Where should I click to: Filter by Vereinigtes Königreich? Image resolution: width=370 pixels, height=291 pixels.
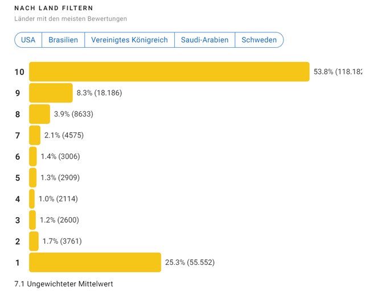[130, 40]
